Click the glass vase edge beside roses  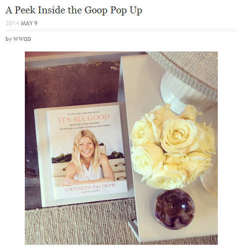pyautogui.click(x=210, y=181)
